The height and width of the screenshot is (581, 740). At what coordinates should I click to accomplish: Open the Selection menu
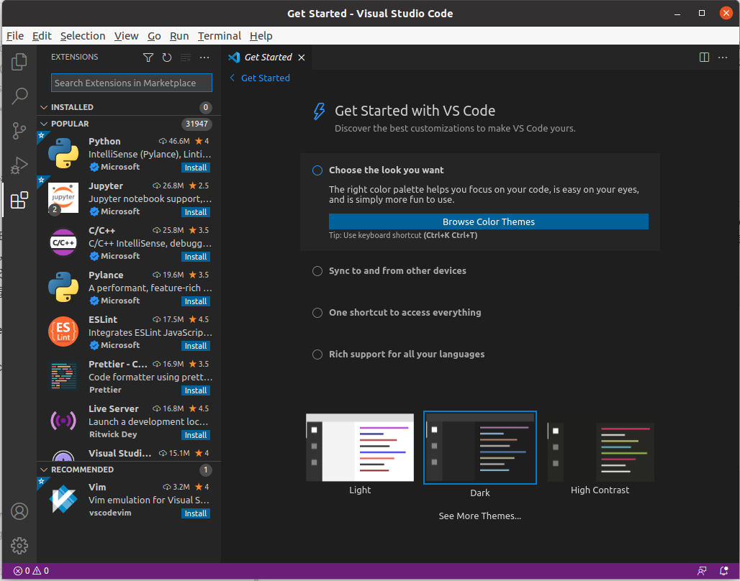83,36
